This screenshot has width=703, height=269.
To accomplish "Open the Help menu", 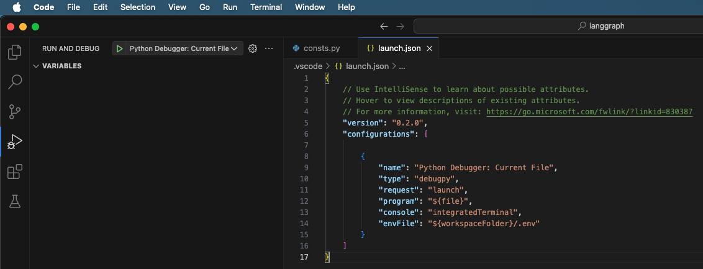I will coord(346,7).
